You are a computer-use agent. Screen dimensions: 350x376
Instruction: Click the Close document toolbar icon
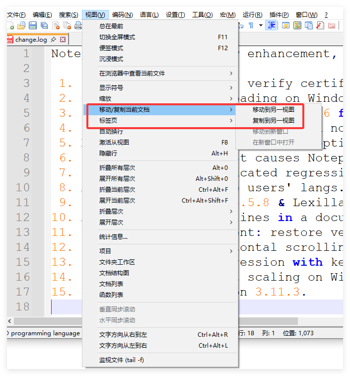click(56, 25)
